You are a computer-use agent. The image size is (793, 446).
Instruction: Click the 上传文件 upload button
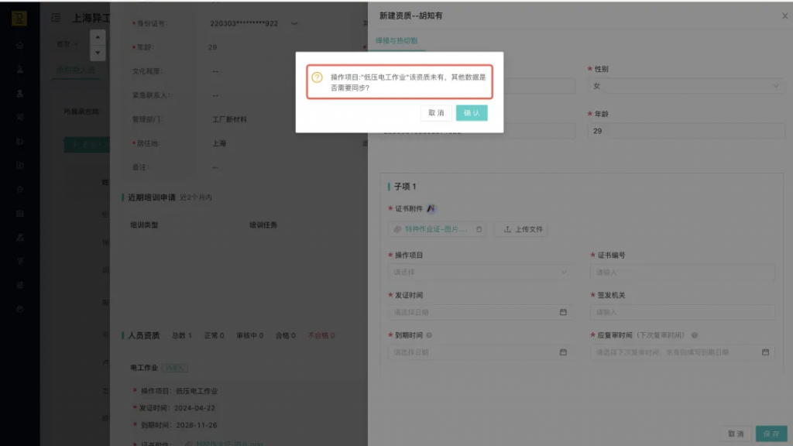tap(522, 229)
